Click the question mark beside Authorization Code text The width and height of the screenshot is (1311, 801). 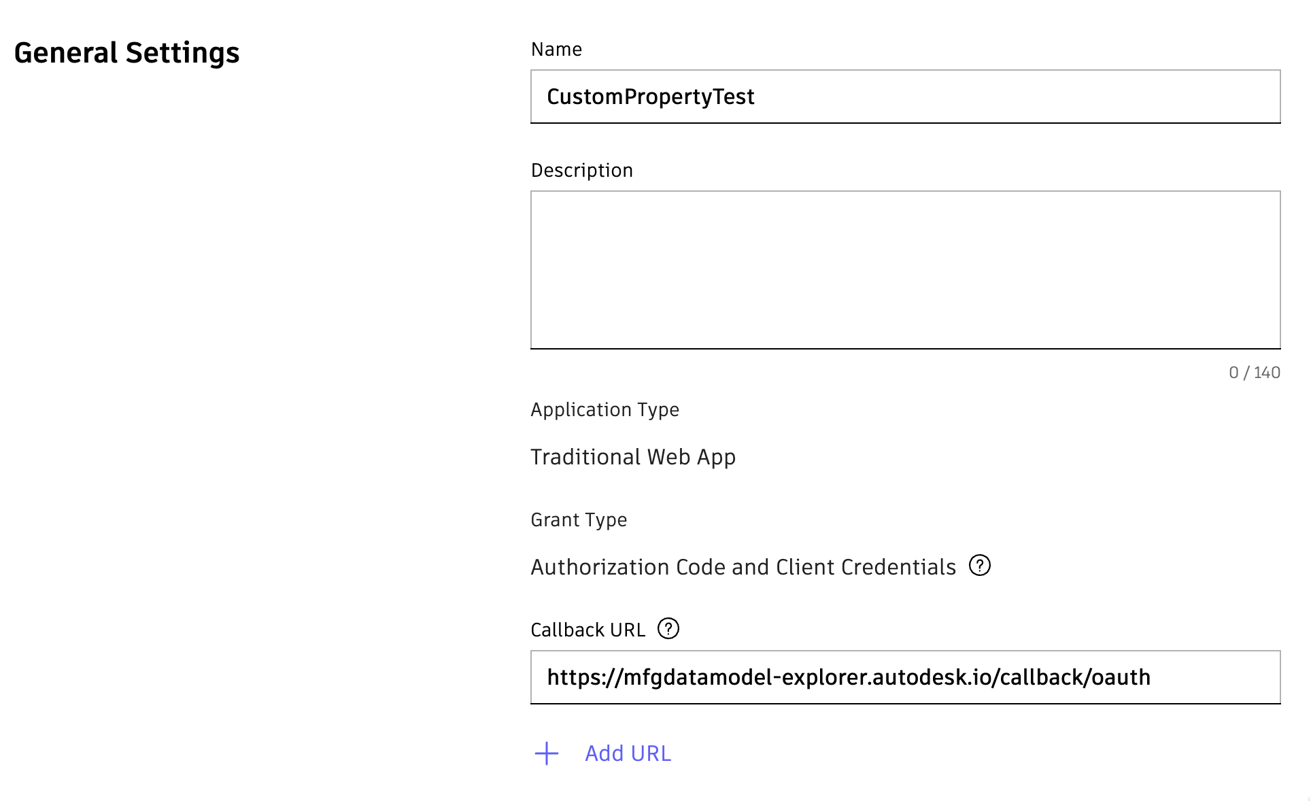(981, 566)
